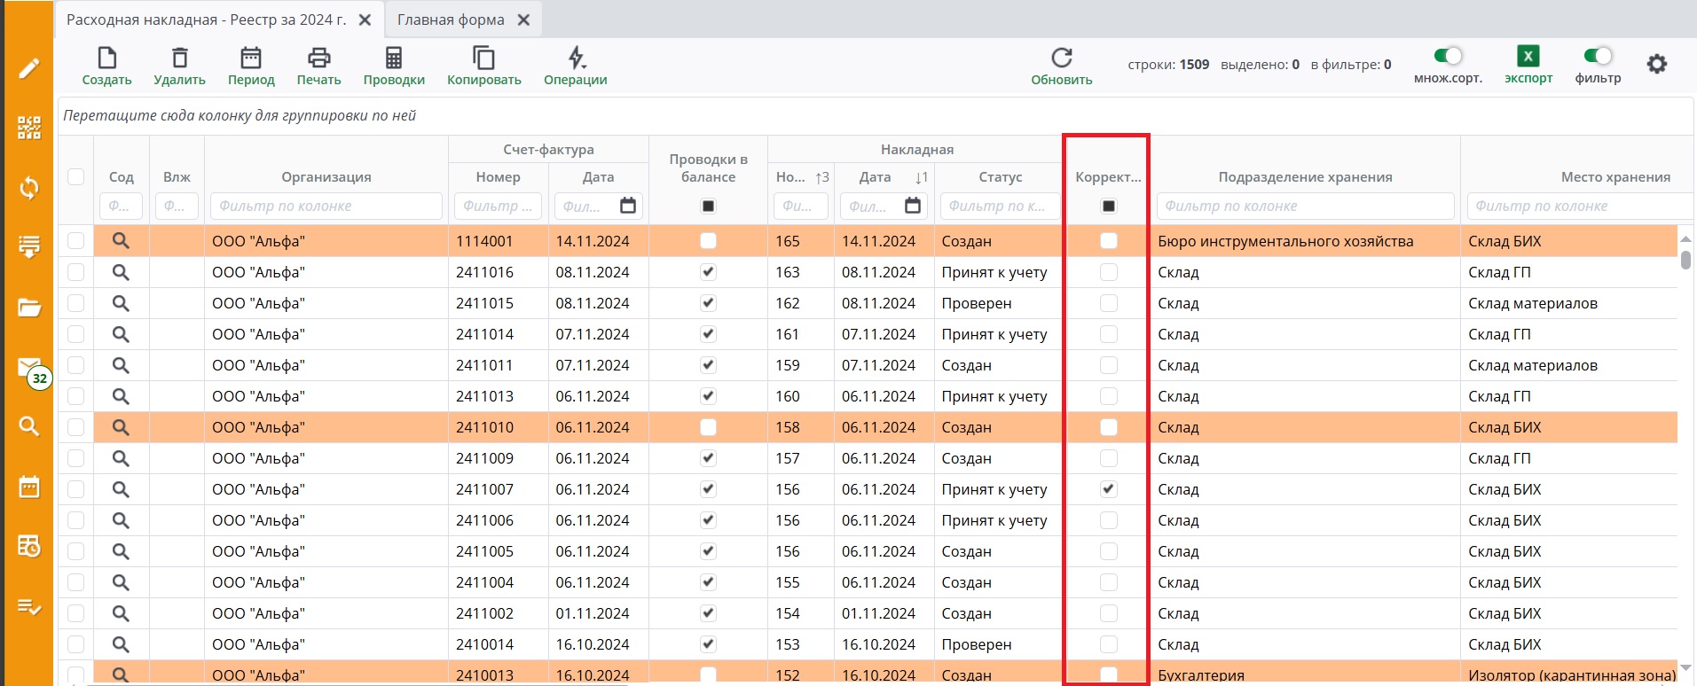Disable the фильтр toggle switch
Screen dimensions: 1697x686
[1598, 56]
